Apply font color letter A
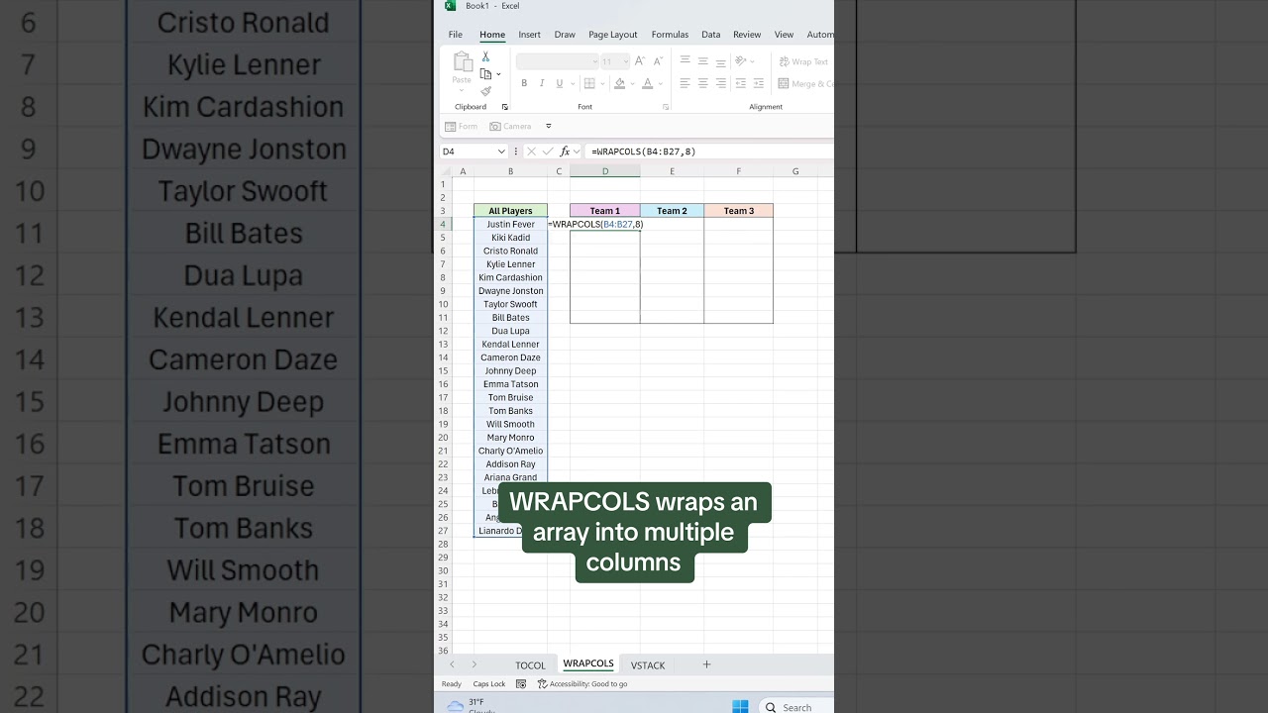The image size is (1268, 713). point(647,84)
